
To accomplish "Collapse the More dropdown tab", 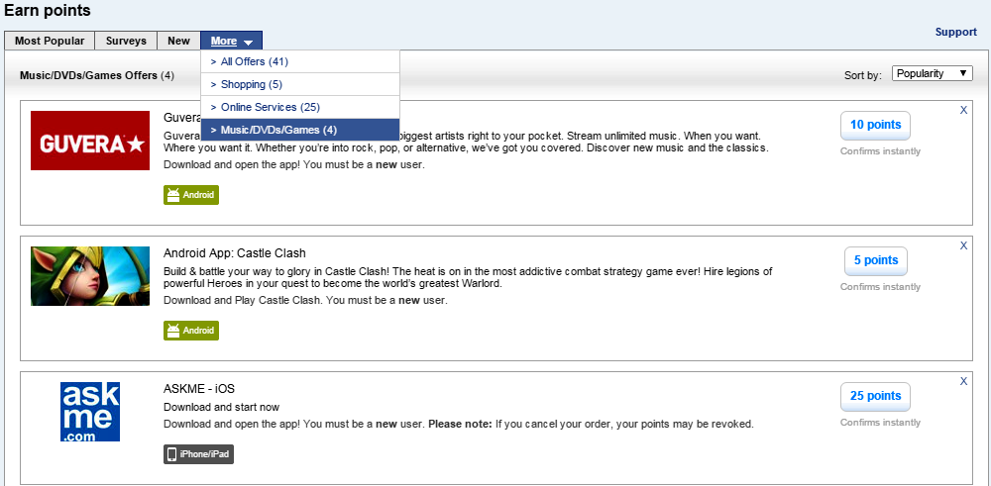I will (231, 41).
